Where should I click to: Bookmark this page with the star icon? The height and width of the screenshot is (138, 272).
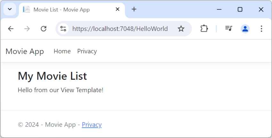pos(181,29)
